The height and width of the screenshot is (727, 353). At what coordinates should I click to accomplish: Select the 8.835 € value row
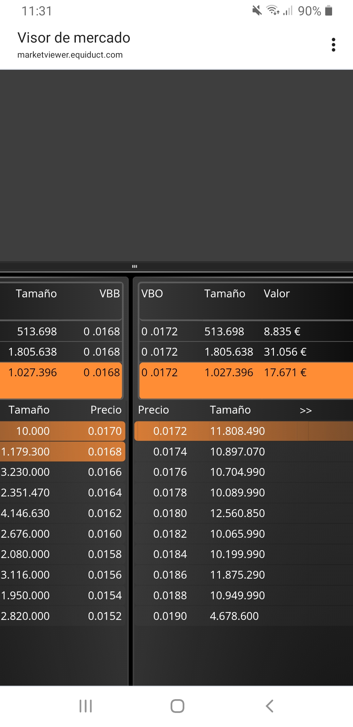(246, 331)
